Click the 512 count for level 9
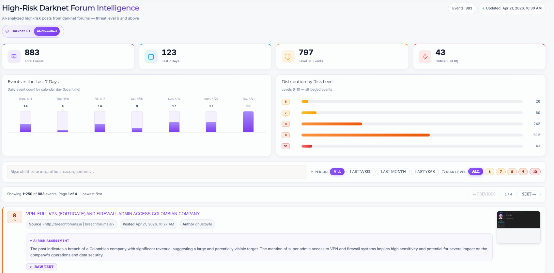This screenshot has height=273, width=554. (537, 135)
